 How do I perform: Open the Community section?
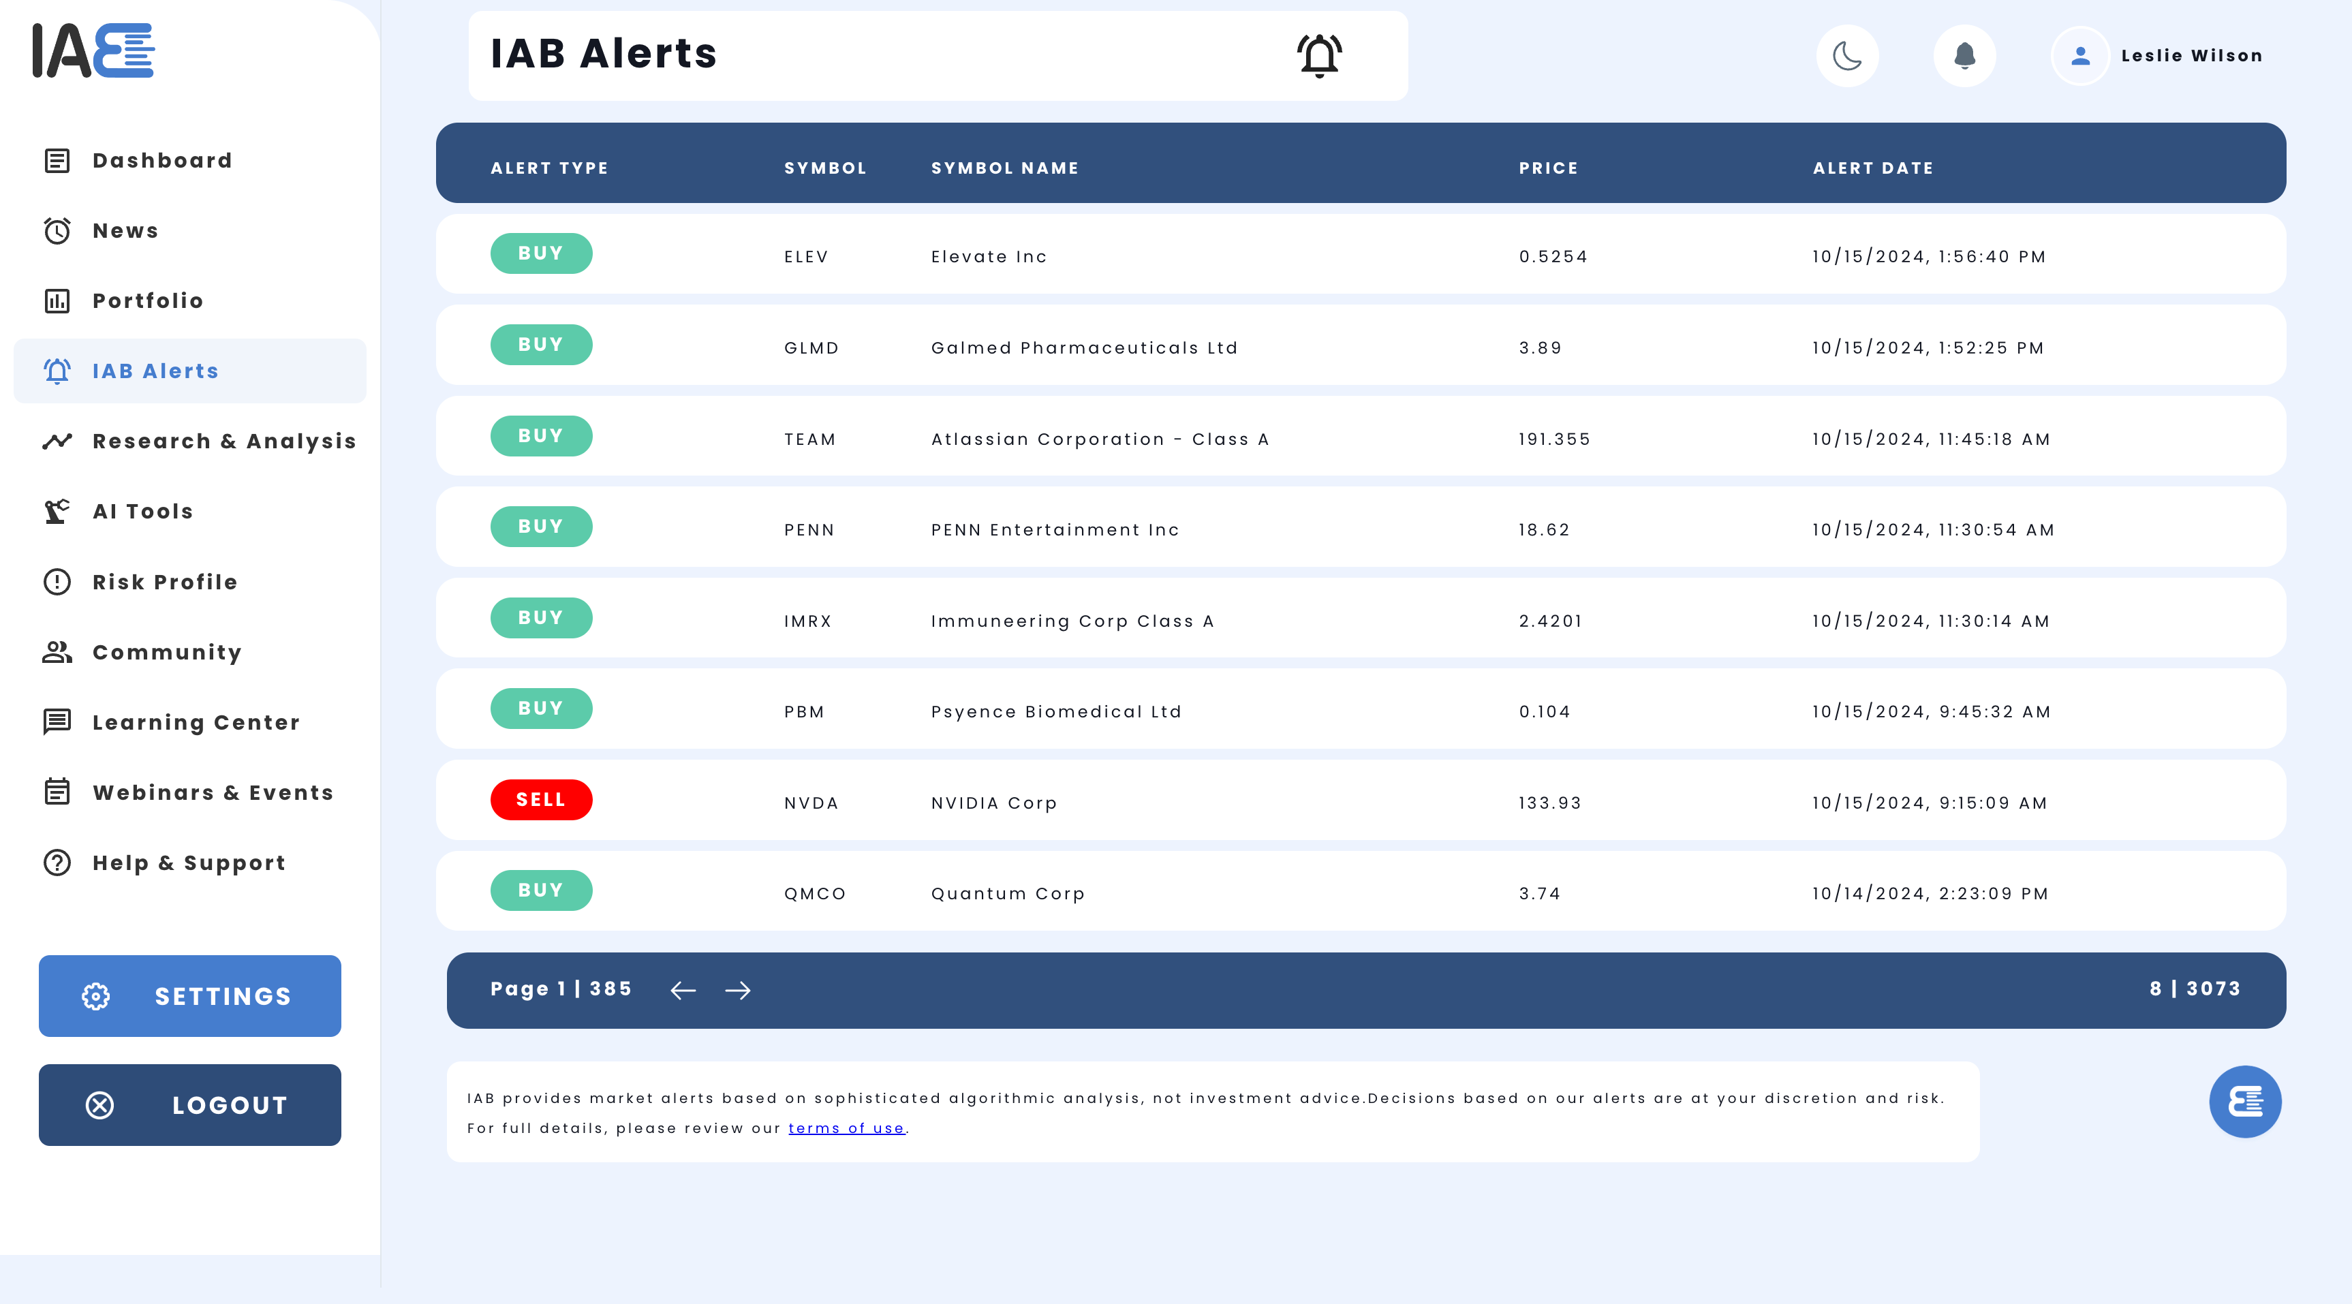coord(166,652)
